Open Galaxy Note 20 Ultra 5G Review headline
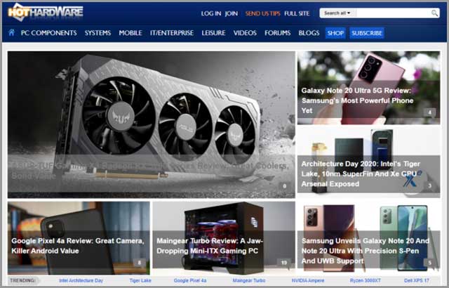 [x=357, y=100]
